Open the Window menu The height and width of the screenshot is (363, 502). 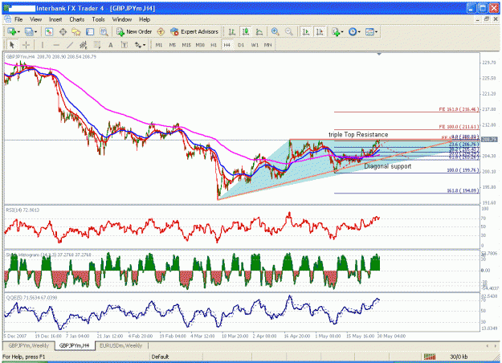click(x=122, y=19)
